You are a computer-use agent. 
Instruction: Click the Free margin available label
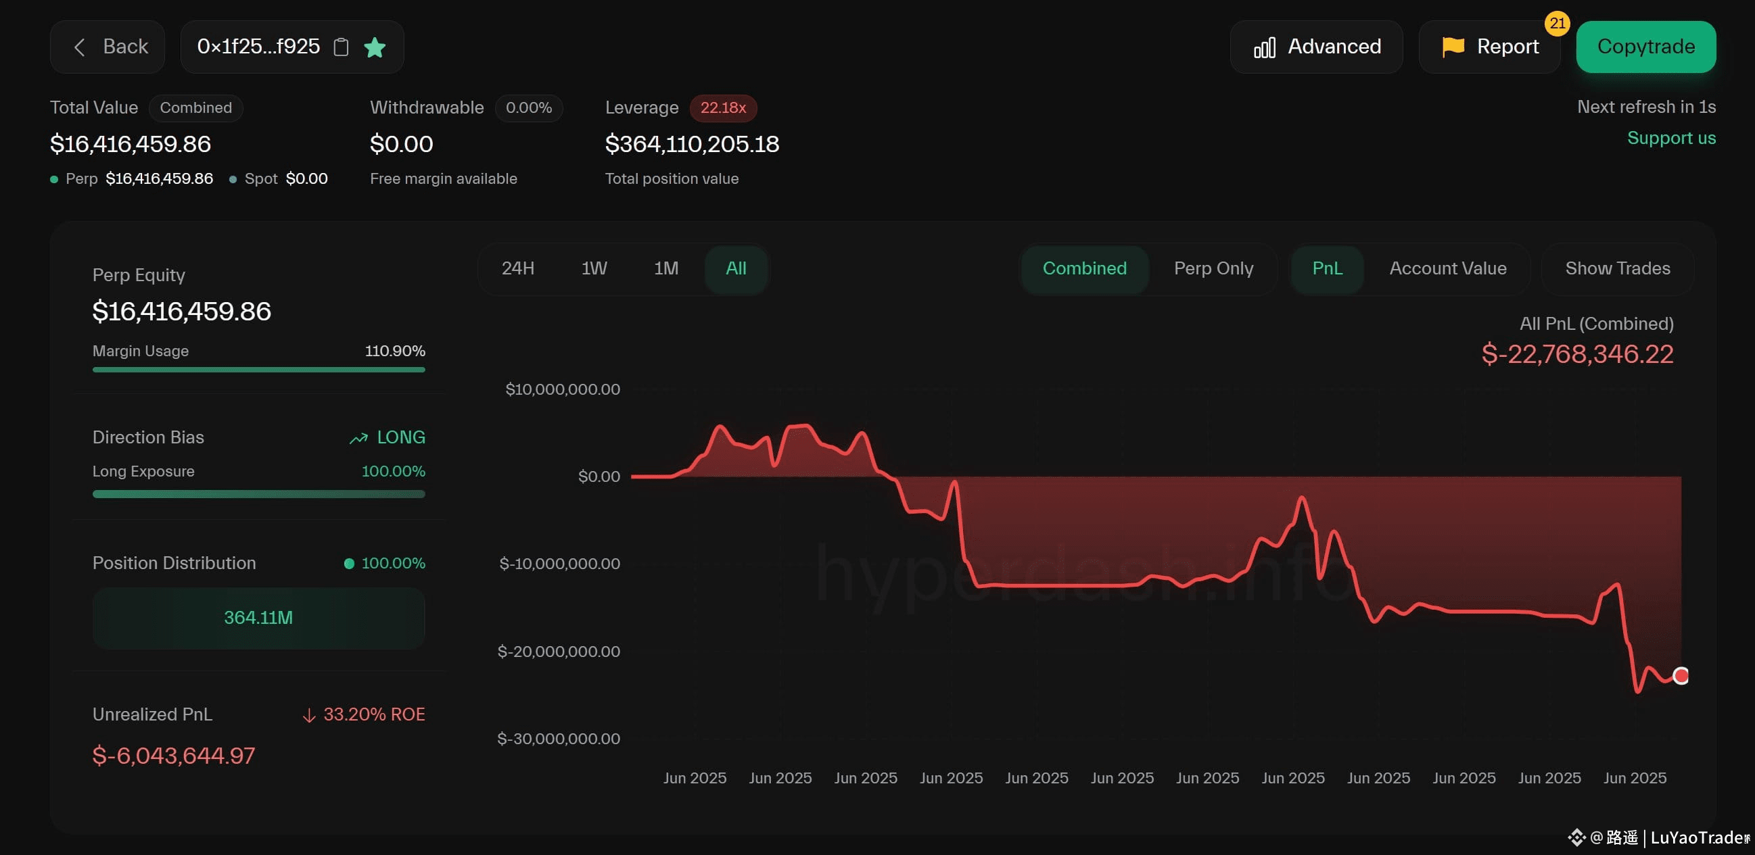coord(444,179)
